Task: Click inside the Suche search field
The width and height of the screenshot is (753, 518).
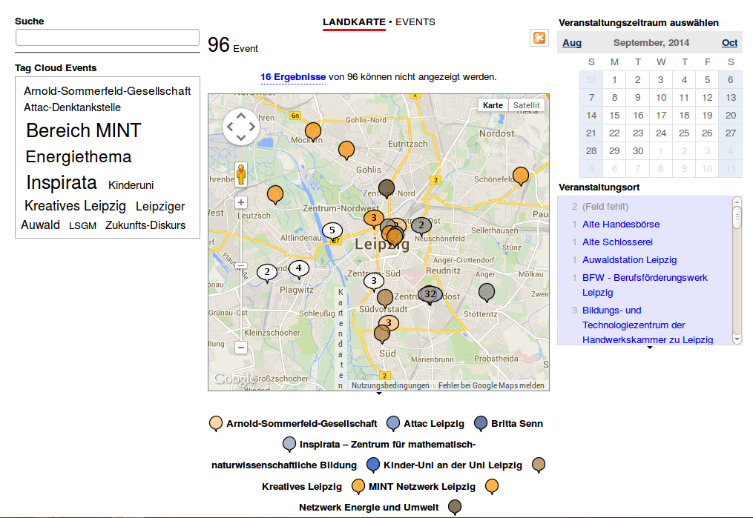Action: 107,37
